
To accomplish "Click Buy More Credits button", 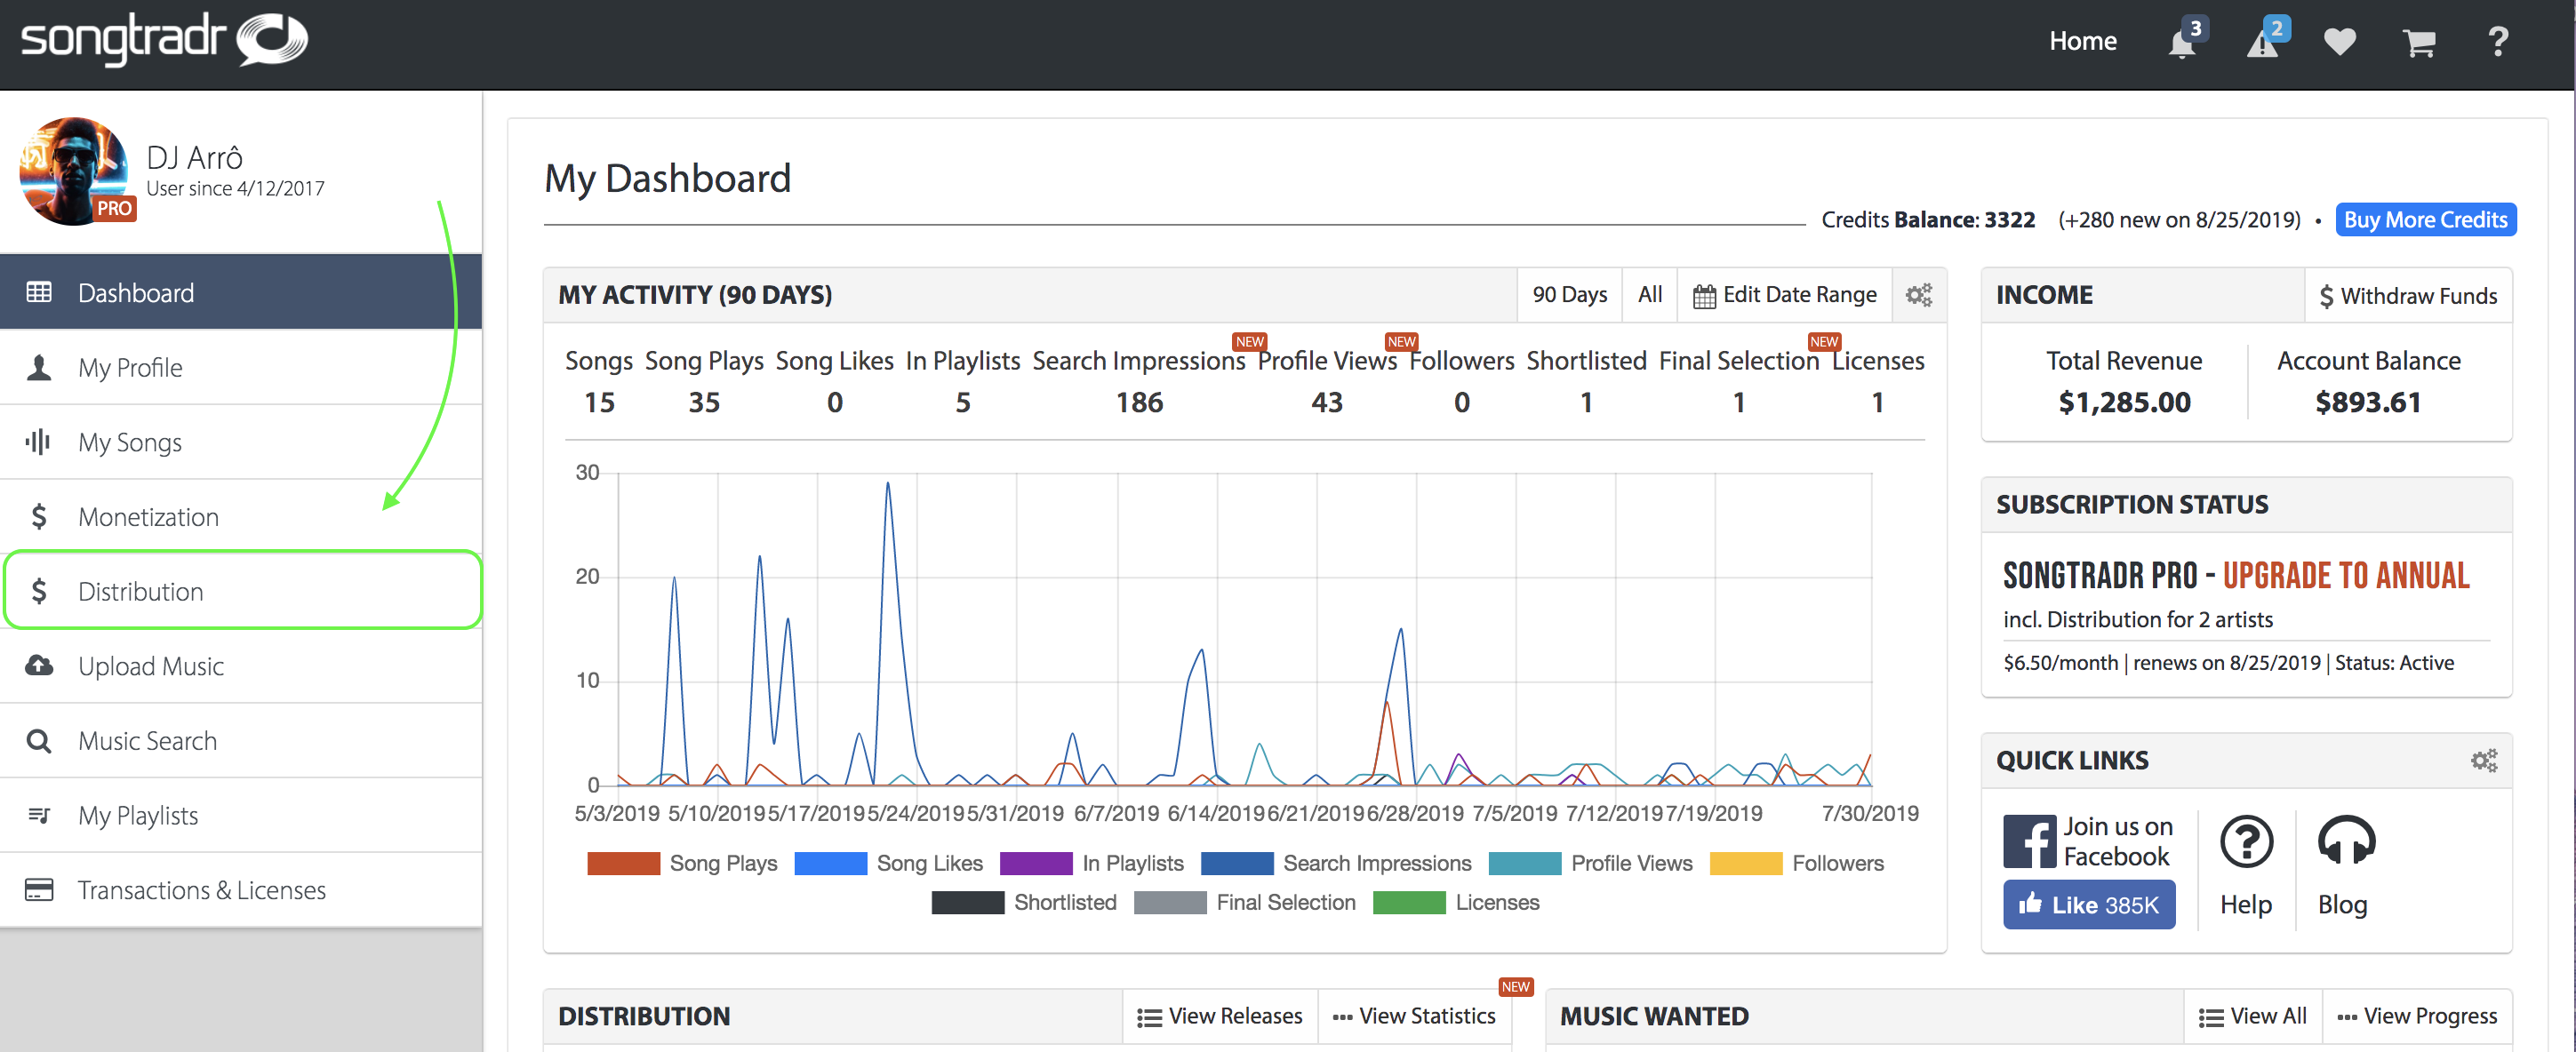I will 2425,220.
